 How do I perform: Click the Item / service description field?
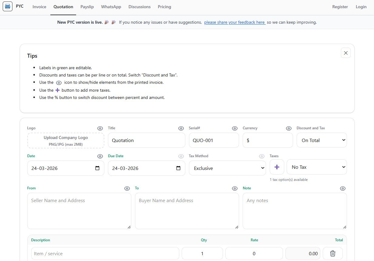(105, 253)
